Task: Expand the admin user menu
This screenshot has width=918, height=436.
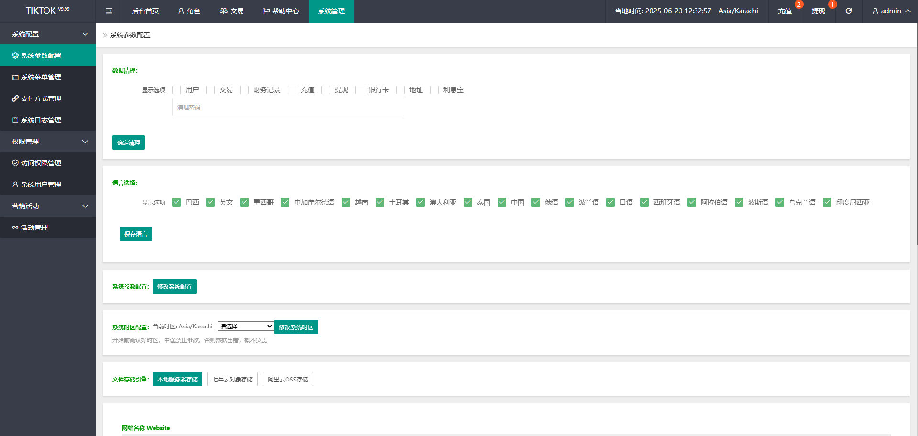Action: [891, 11]
